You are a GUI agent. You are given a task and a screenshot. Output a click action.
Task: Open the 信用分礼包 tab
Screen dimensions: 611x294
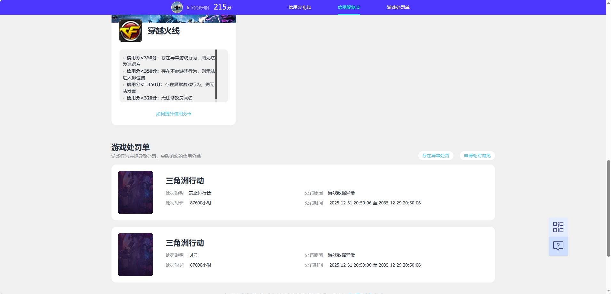click(x=300, y=7)
